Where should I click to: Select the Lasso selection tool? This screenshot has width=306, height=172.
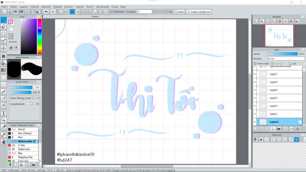4,85
